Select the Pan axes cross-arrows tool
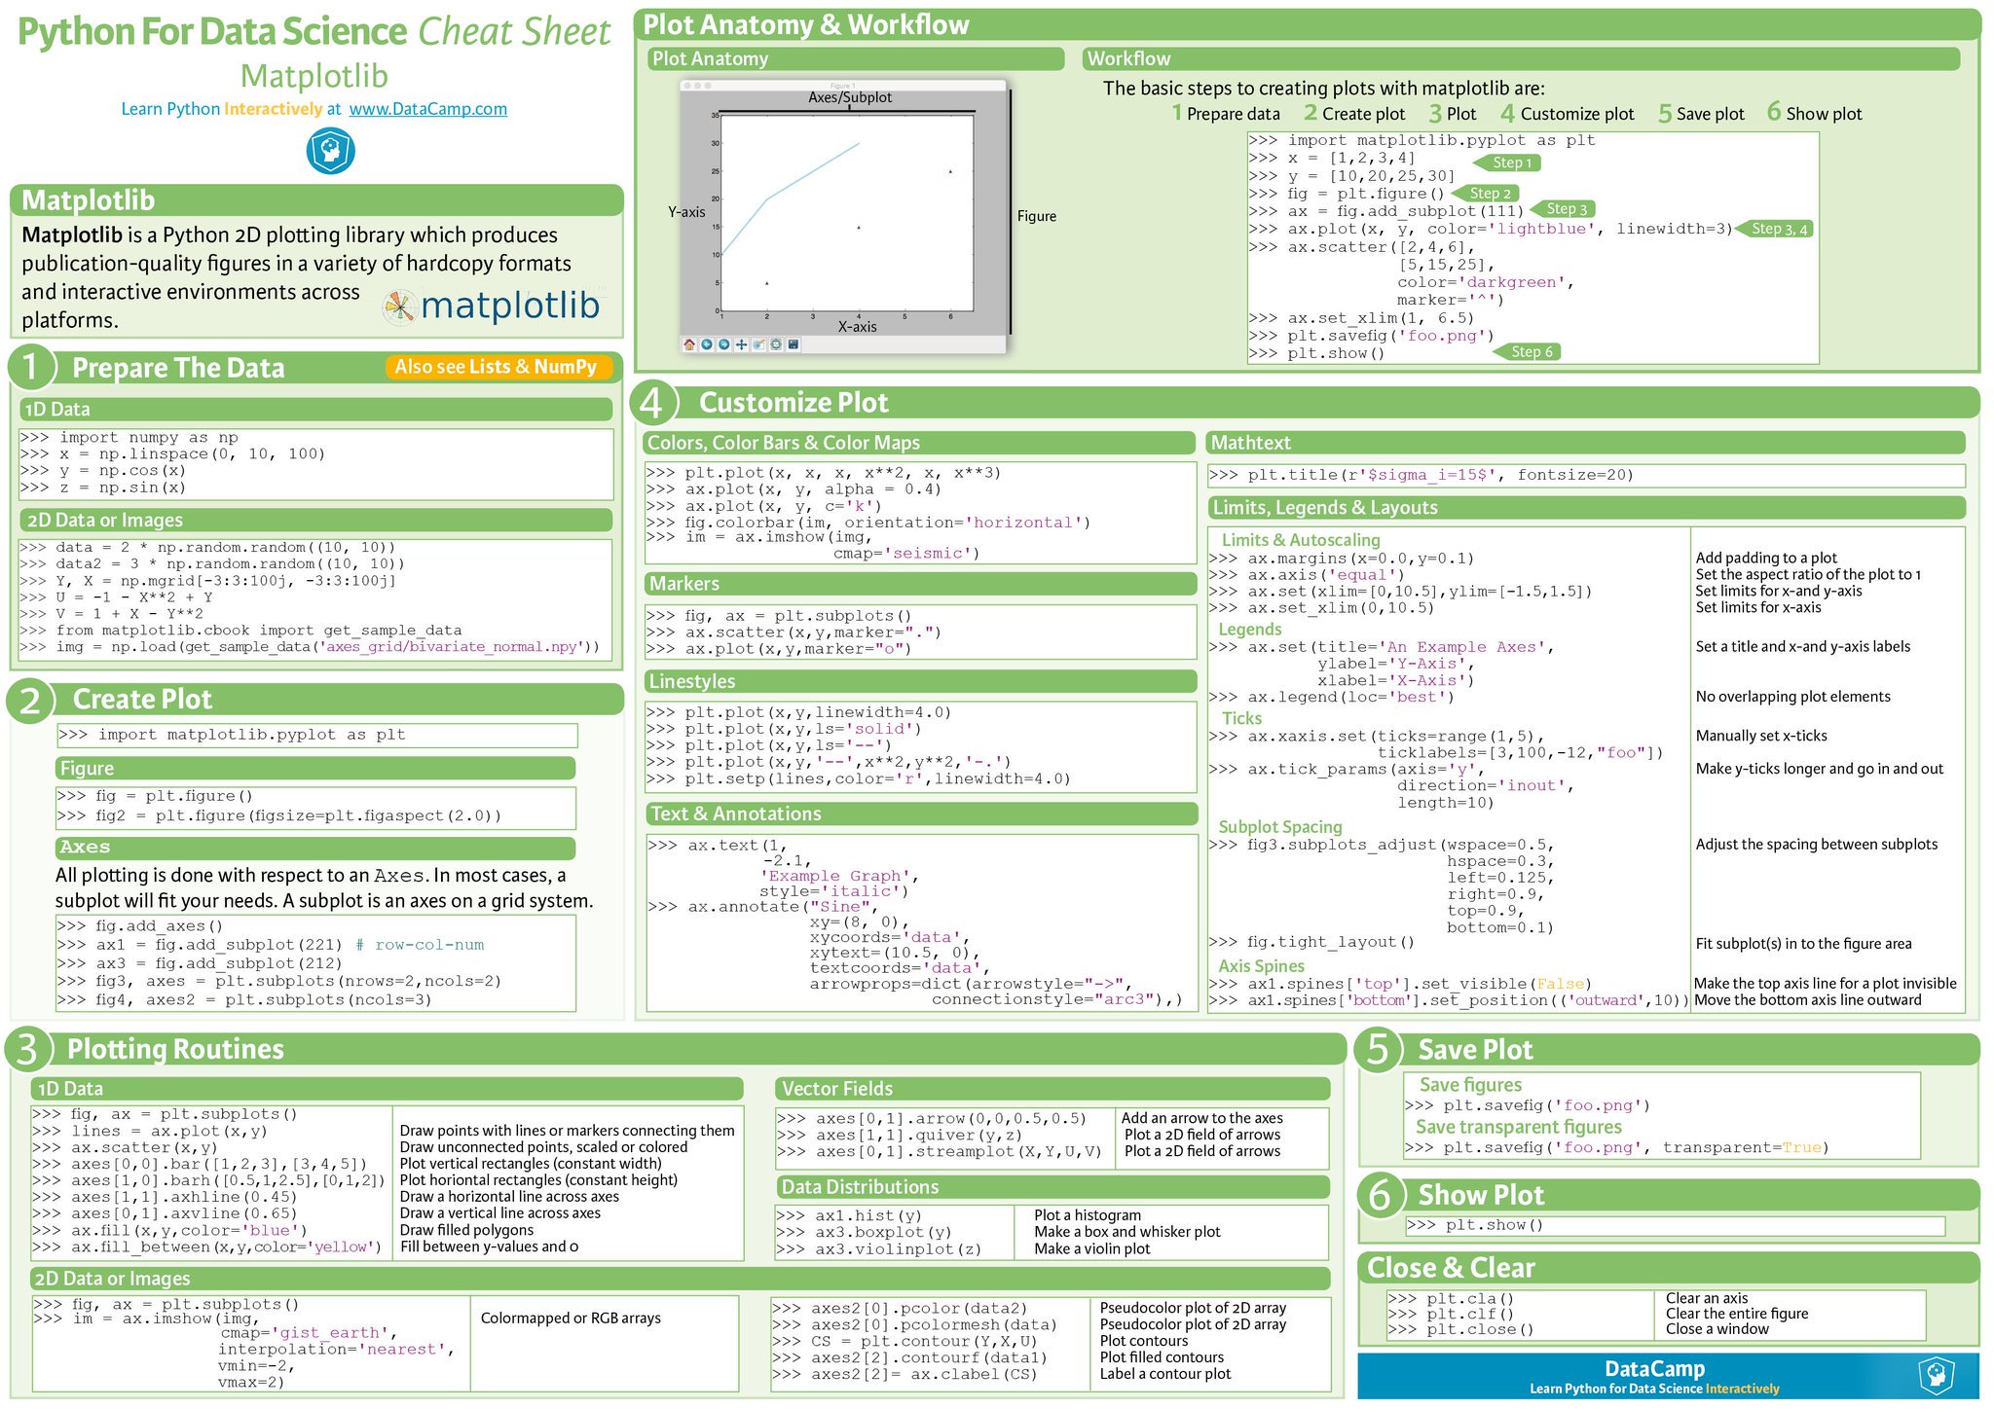Image resolution: width=1994 pixels, height=1409 pixels. click(742, 344)
